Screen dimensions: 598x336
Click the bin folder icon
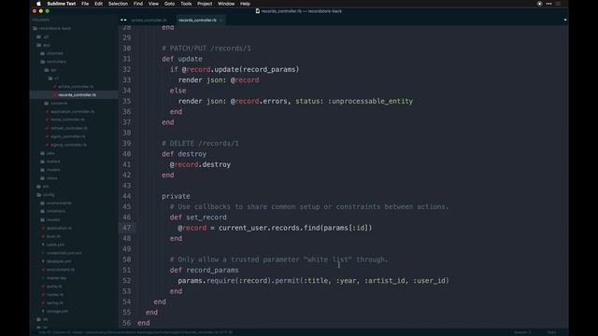click(x=39, y=187)
